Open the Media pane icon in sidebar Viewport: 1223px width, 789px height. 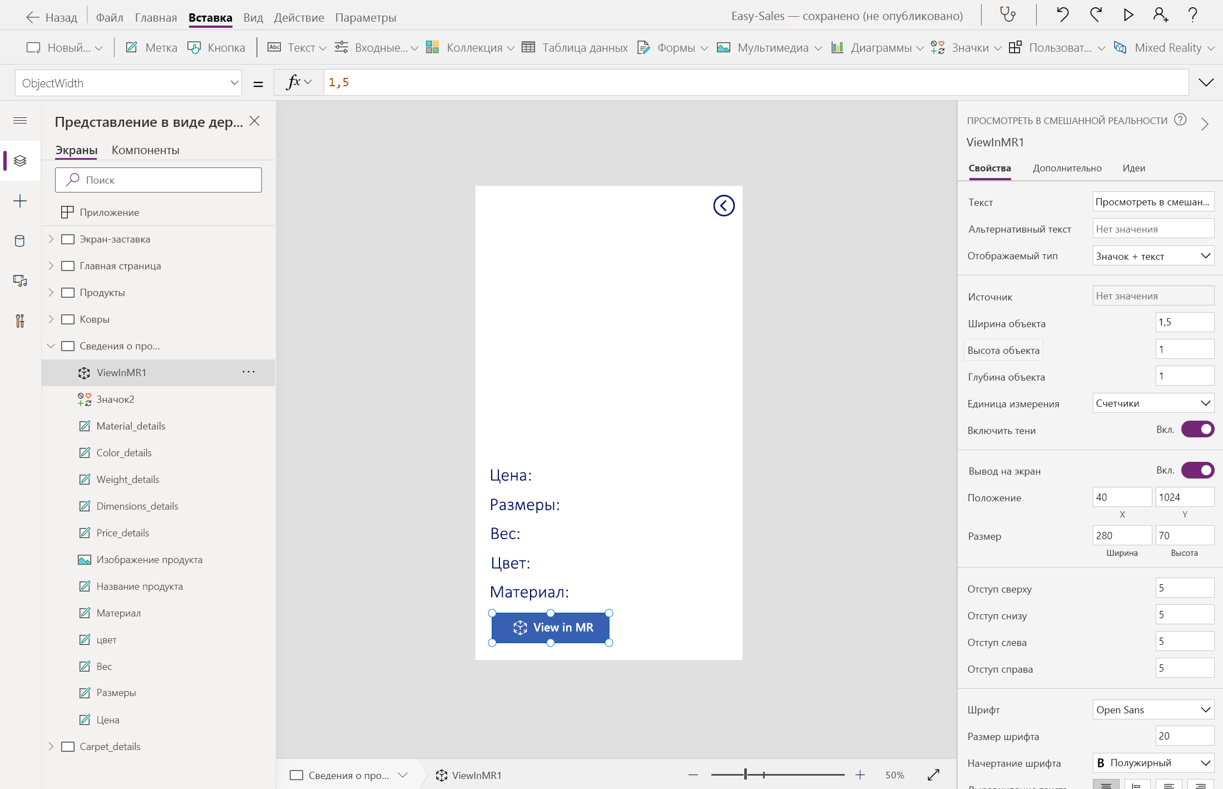click(x=20, y=281)
